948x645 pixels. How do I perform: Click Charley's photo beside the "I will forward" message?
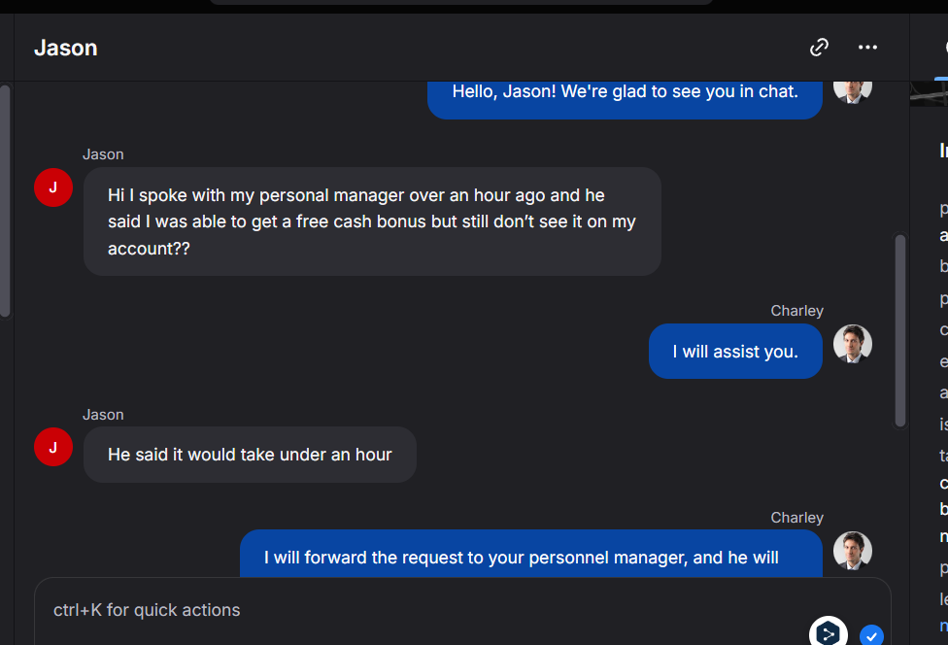pyautogui.click(x=853, y=550)
